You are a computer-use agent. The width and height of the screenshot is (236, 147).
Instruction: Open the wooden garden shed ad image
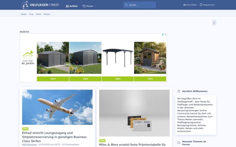[150, 58]
